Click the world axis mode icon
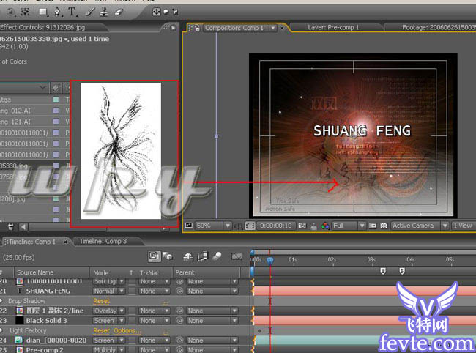The image size is (476, 353). [x=166, y=12]
